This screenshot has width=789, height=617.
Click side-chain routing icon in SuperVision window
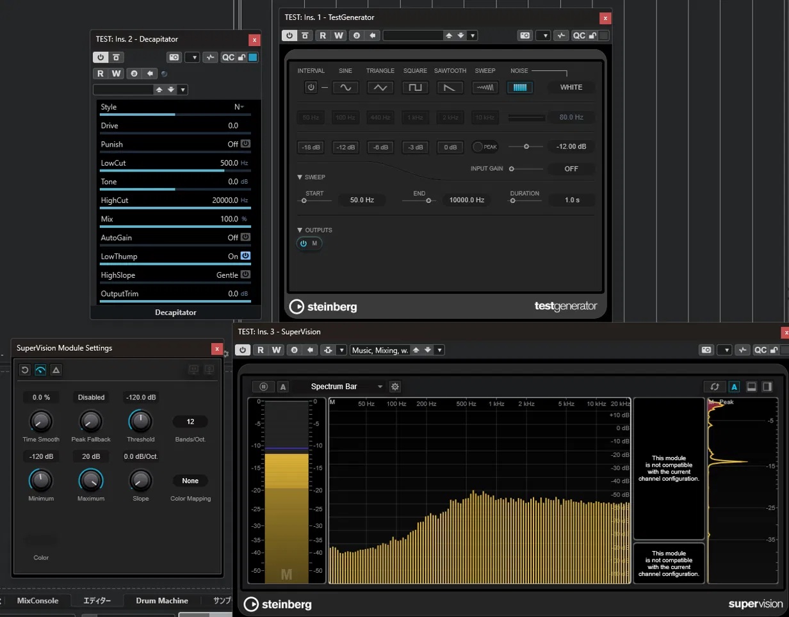point(329,350)
